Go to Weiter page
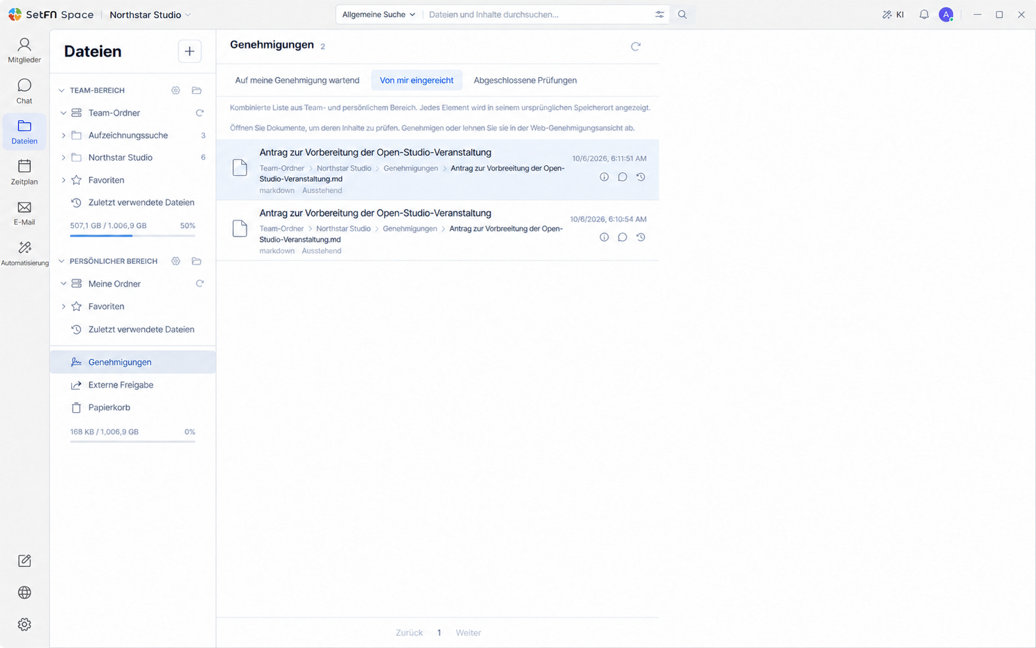 (468, 633)
